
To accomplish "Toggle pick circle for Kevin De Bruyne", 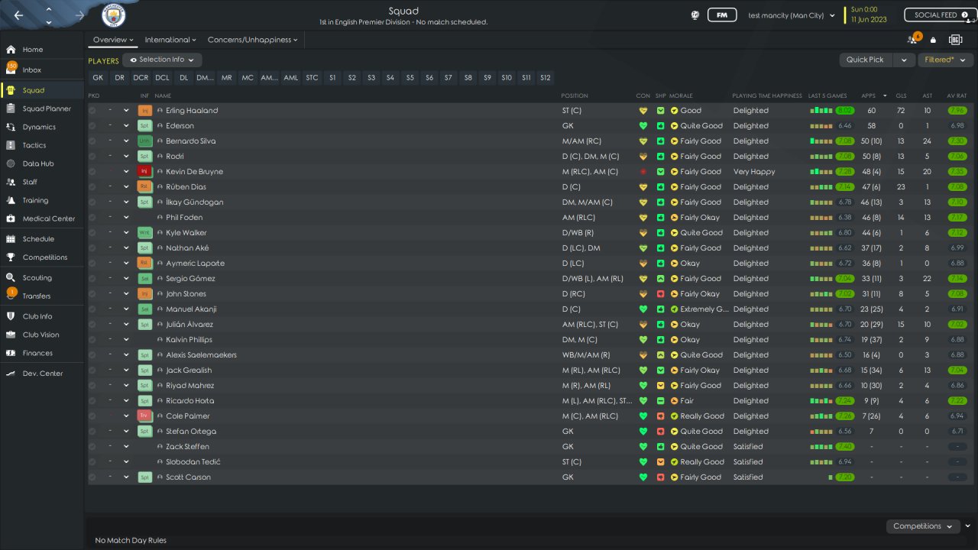I will click(x=92, y=172).
